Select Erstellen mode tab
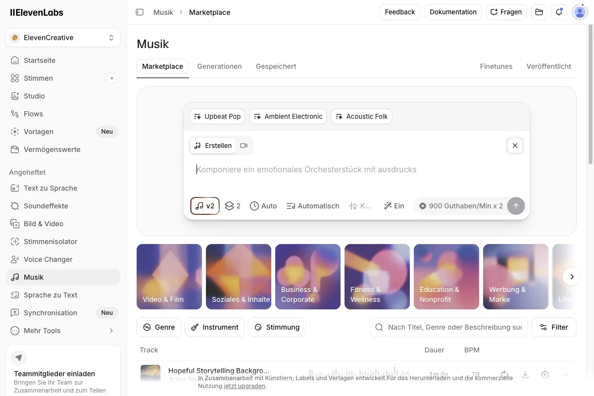This screenshot has width=594, height=396. pyautogui.click(x=213, y=146)
